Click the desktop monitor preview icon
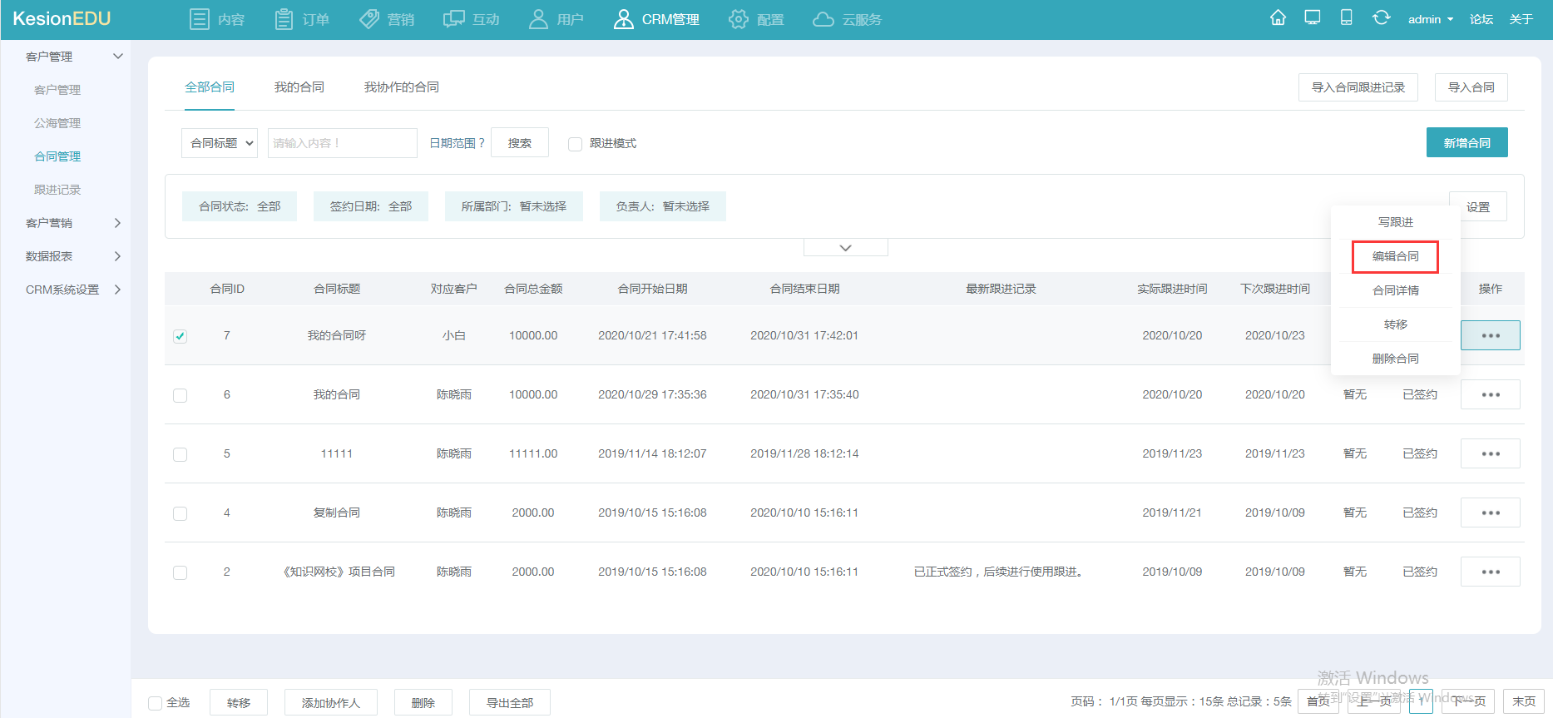Viewport: 1553px width, 718px height. coord(1313,17)
